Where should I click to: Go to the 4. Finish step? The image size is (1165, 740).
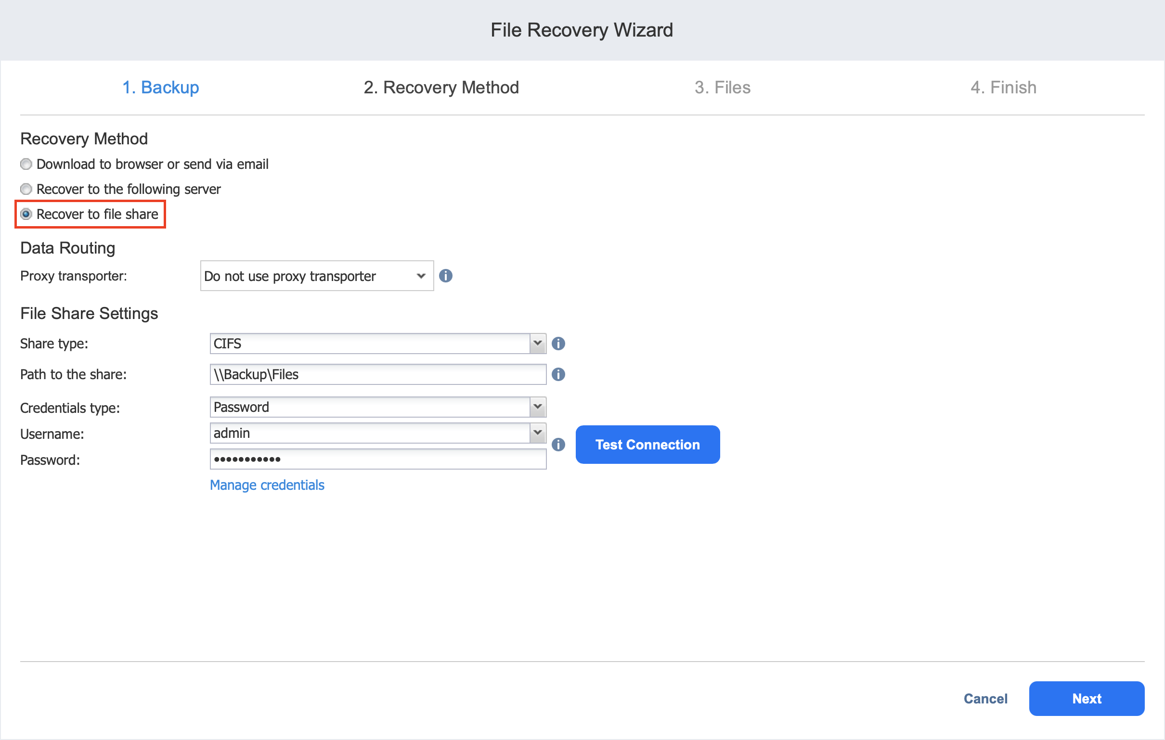1003,88
